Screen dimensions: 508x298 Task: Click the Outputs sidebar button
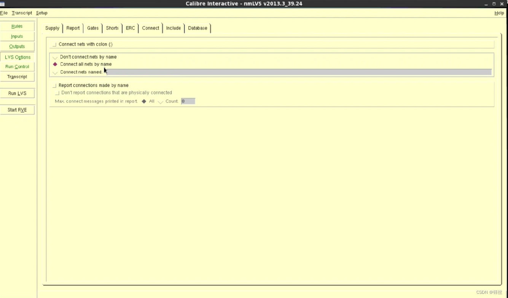pyautogui.click(x=17, y=46)
